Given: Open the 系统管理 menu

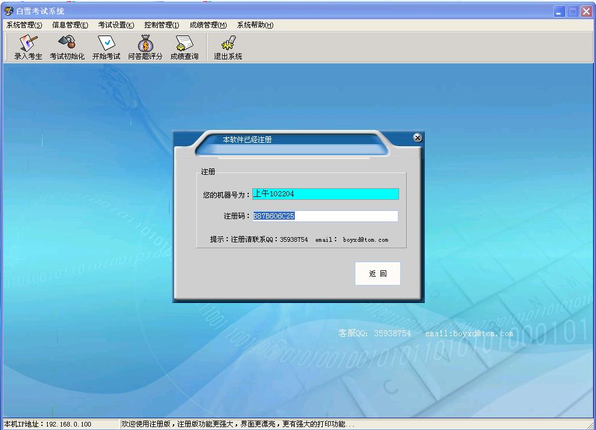Looking at the screenshot, I should tap(24, 25).
